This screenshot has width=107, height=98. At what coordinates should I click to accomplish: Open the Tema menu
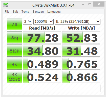[25, 12]
